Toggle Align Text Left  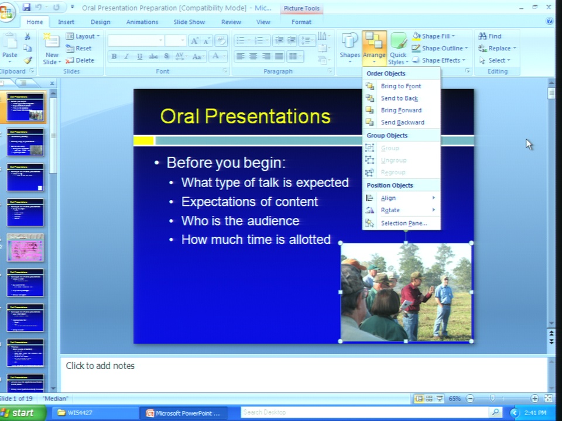240,56
